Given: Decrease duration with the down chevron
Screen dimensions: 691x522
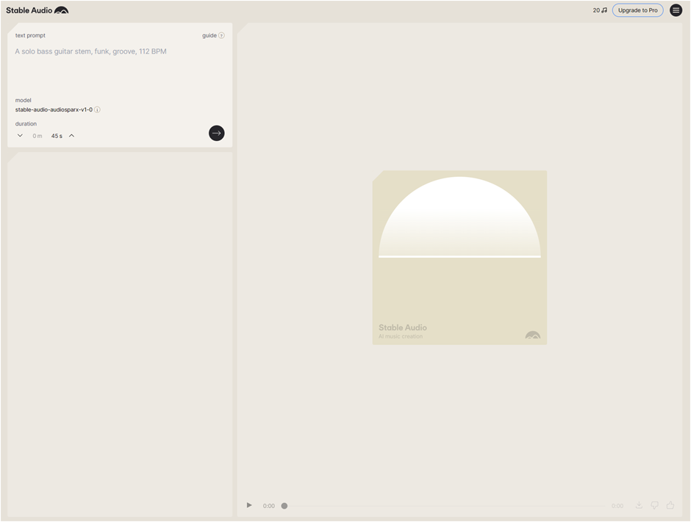Looking at the screenshot, I should (x=20, y=136).
